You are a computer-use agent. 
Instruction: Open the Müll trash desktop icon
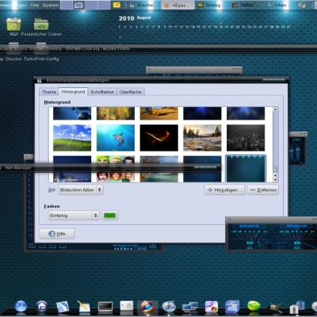click(13, 25)
